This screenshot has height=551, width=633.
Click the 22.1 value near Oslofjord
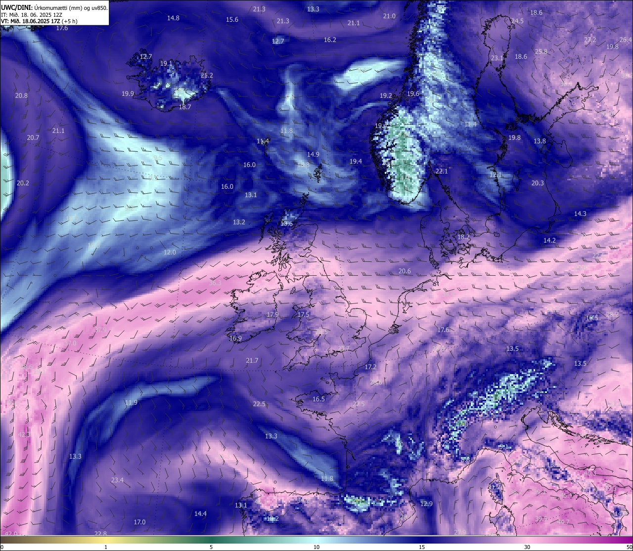pyautogui.click(x=442, y=171)
